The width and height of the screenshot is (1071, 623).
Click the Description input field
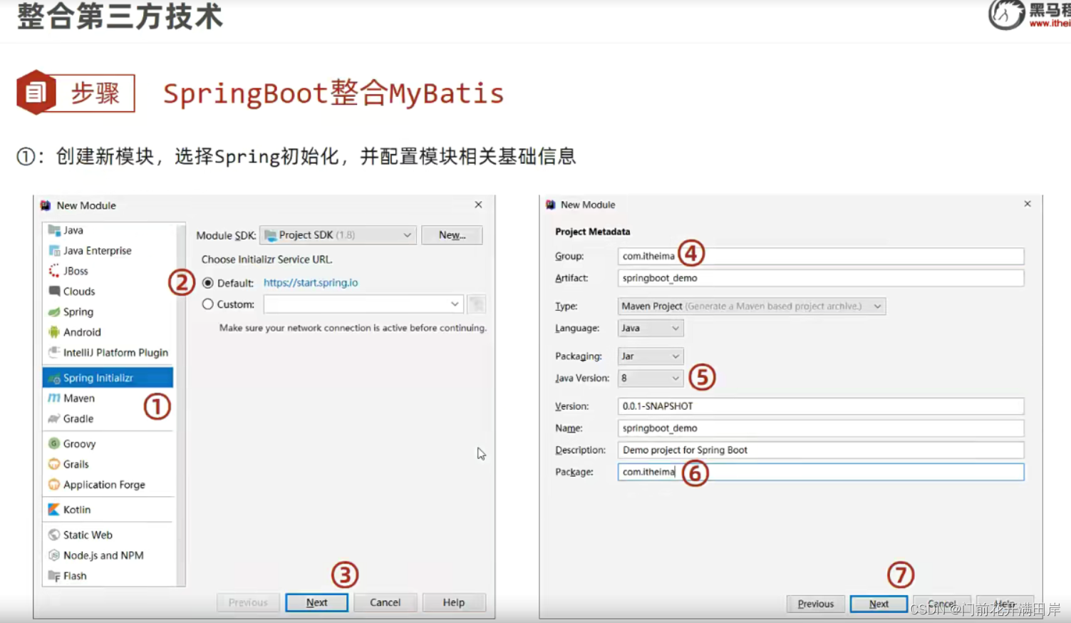pyautogui.click(x=821, y=450)
